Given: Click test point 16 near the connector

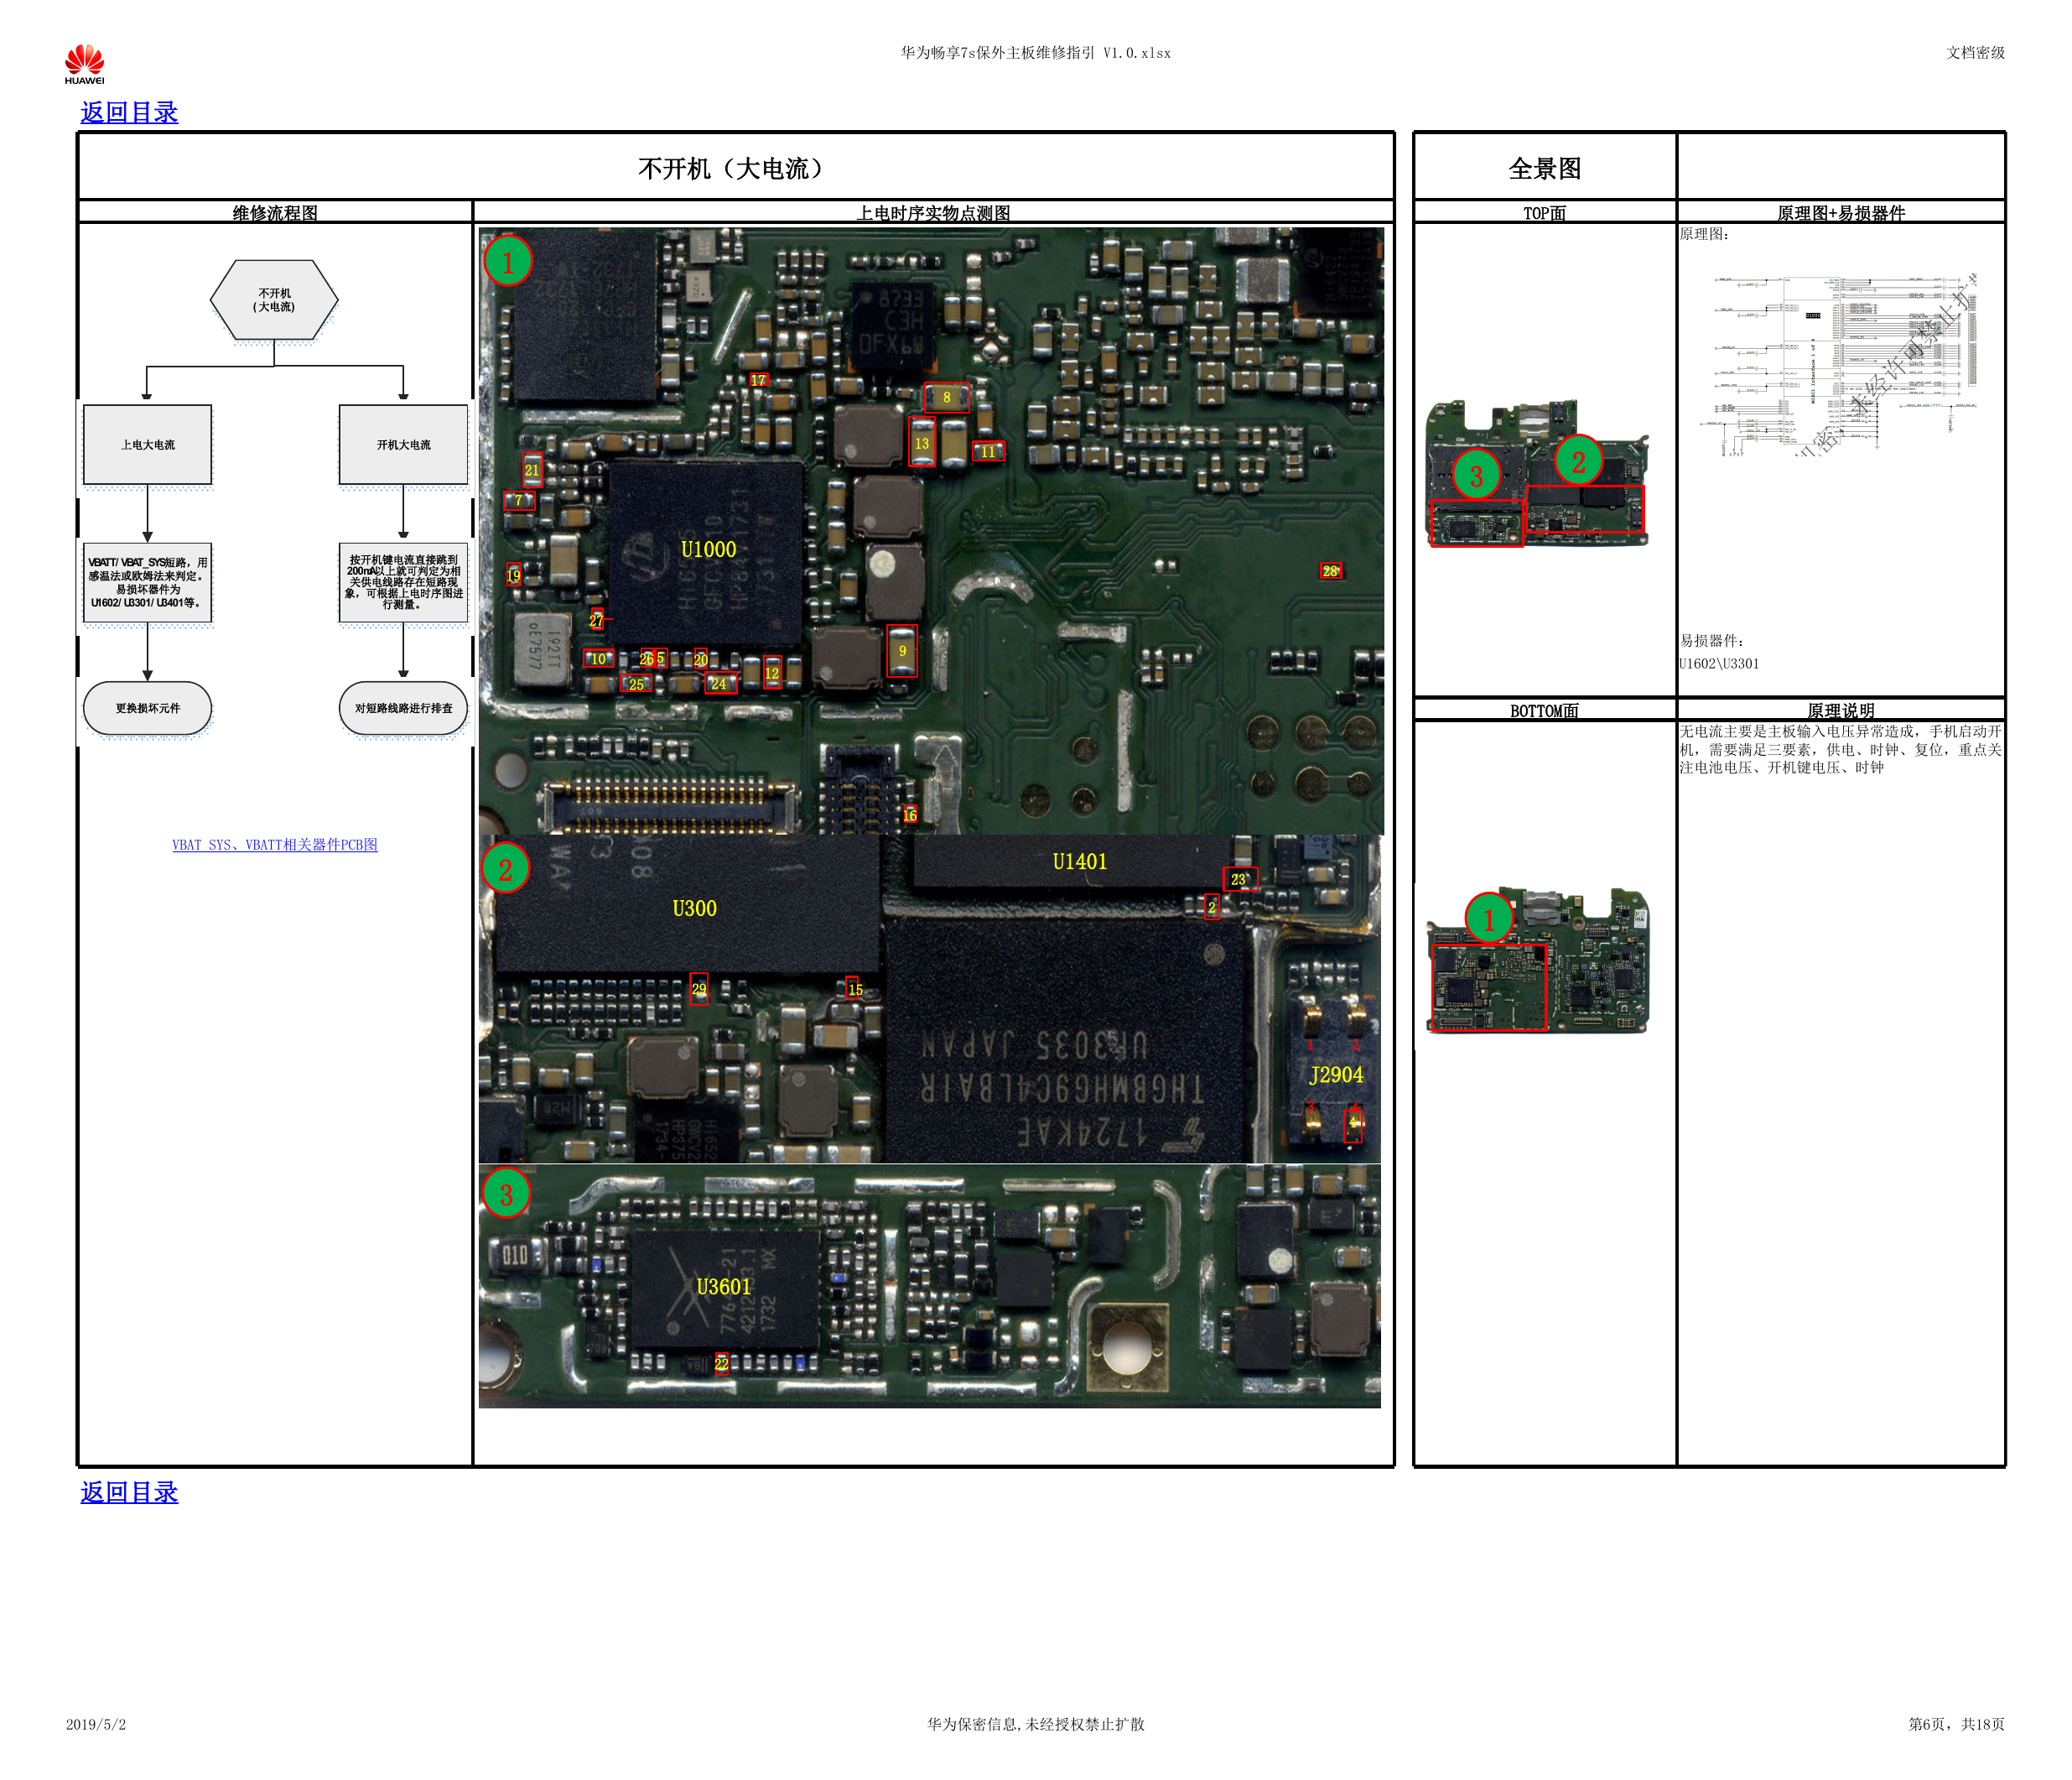Looking at the screenshot, I should click(x=910, y=815).
